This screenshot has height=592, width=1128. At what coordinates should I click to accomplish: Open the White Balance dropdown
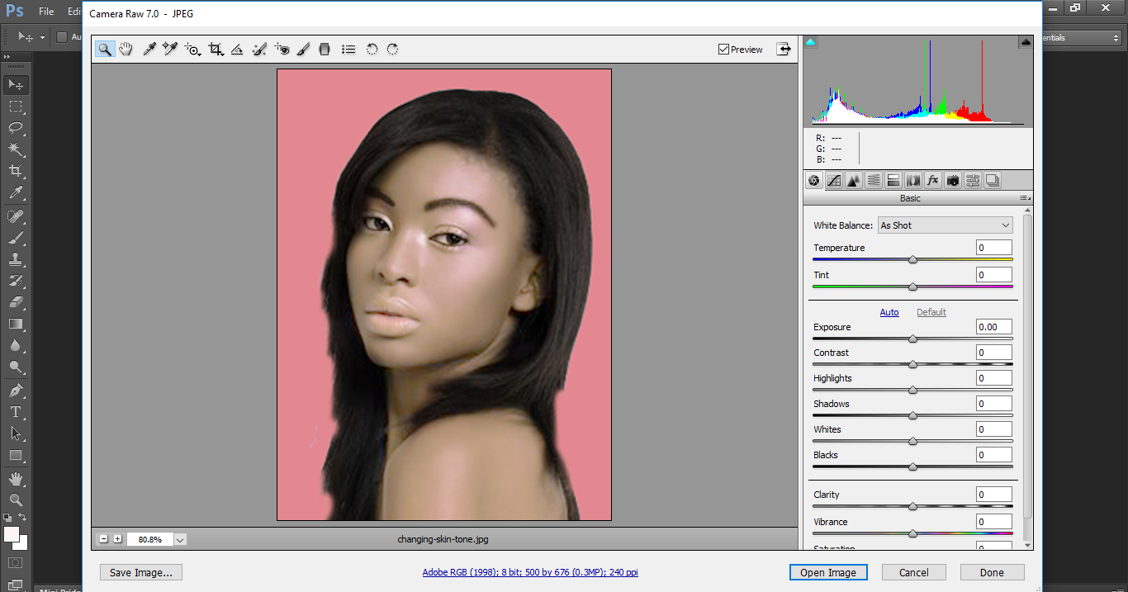(x=946, y=225)
